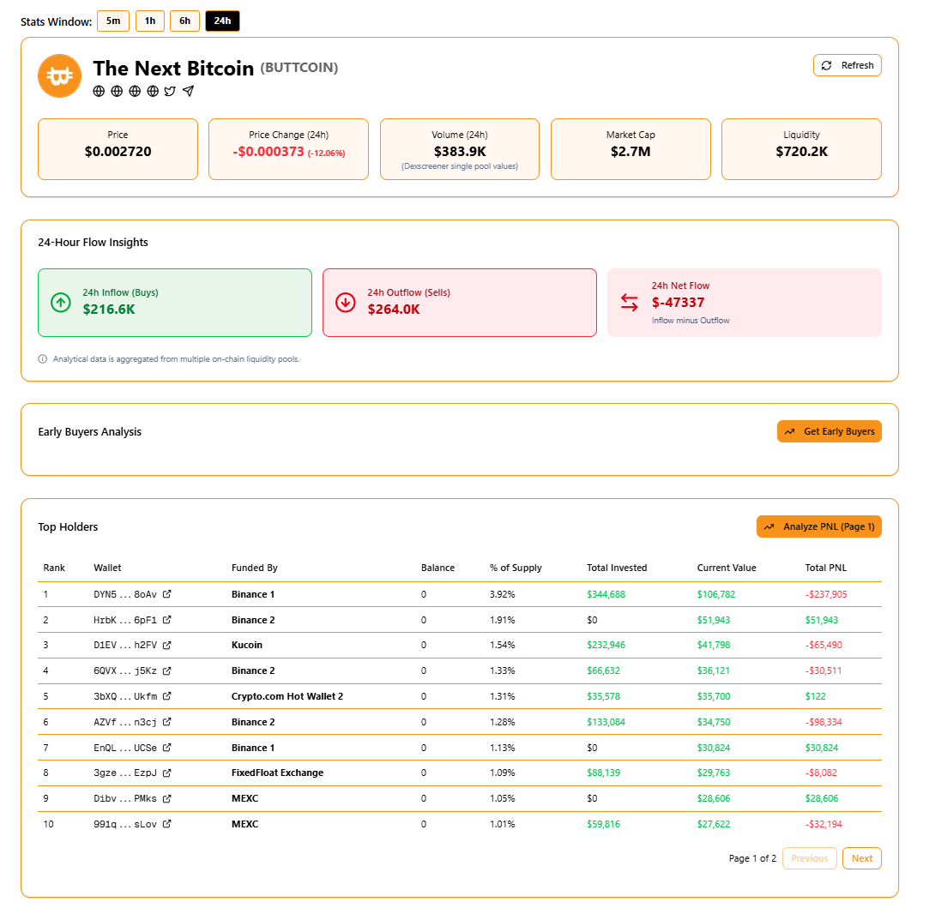Click the Funded By column header
The image size is (929, 908).
[254, 568]
